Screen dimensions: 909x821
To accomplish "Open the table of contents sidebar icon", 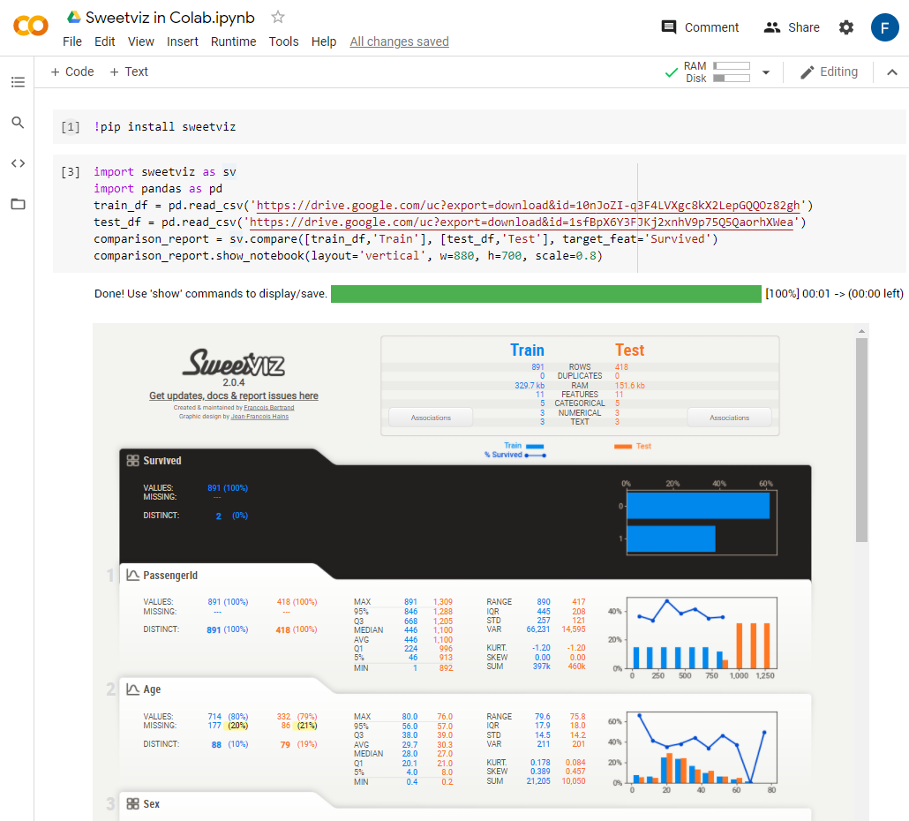I will (x=18, y=82).
